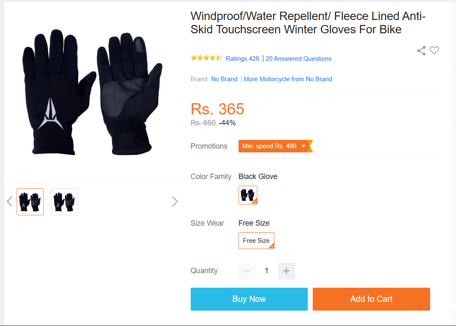Screen dimensions: 456x326
Task: Add product to wishlist with heart icon
Action: [434, 50]
